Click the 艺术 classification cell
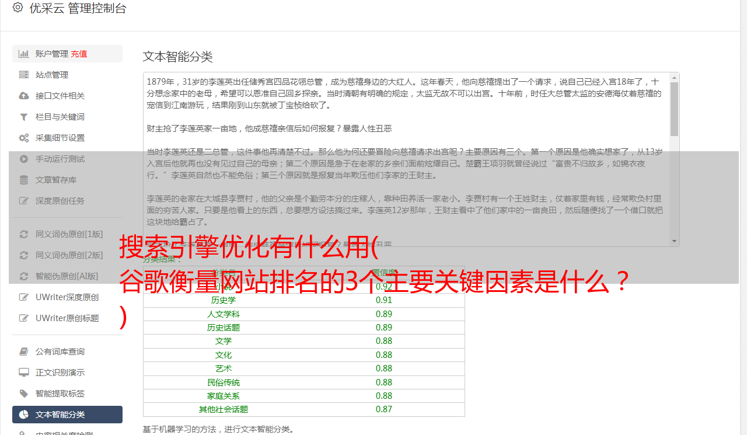The width and height of the screenshot is (747, 435). (x=224, y=368)
